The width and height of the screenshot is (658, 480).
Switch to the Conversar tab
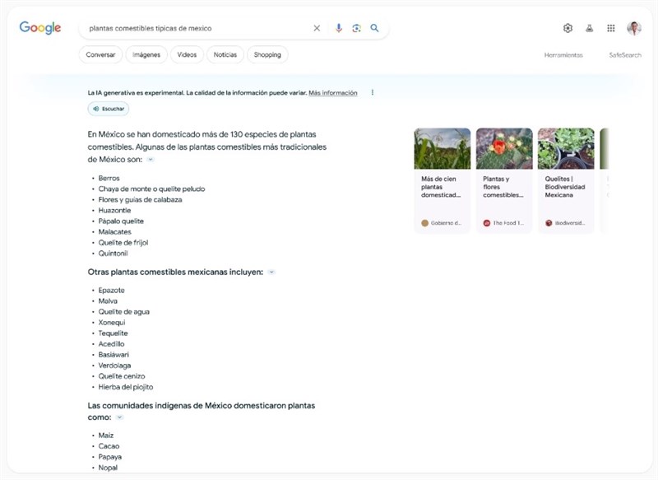[100, 54]
